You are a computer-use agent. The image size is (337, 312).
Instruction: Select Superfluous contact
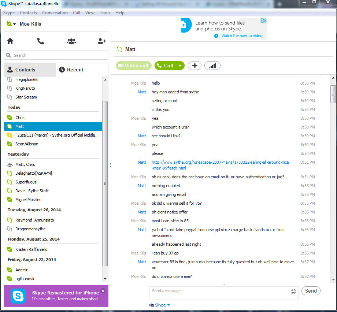click(x=53, y=182)
